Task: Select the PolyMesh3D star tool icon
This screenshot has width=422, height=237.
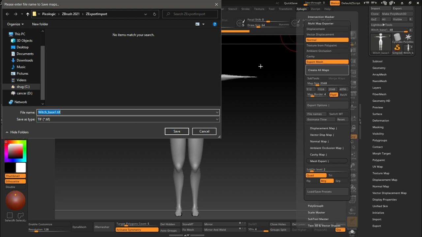Action: tap(408, 38)
